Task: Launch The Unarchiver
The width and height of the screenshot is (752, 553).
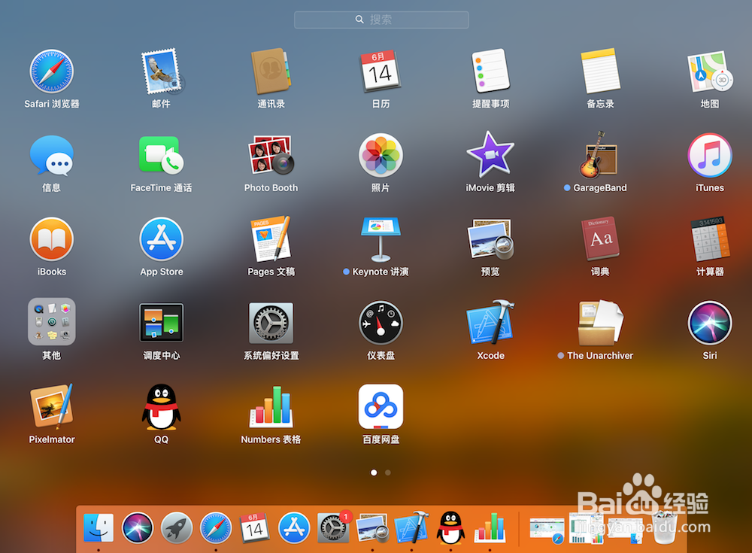Action: pos(600,323)
